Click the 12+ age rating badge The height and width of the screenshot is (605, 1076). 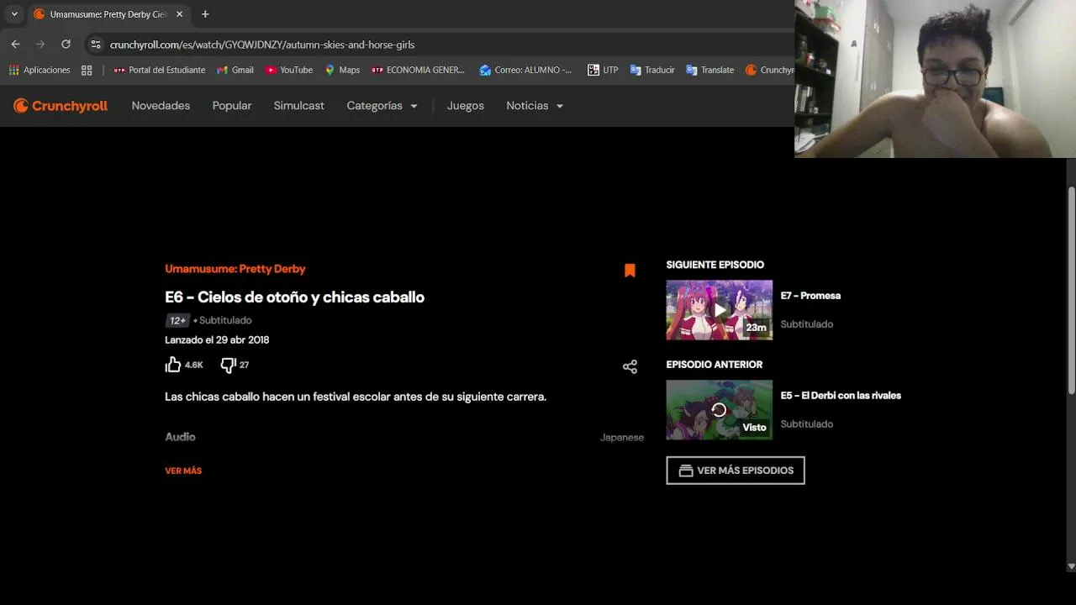point(177,320)
